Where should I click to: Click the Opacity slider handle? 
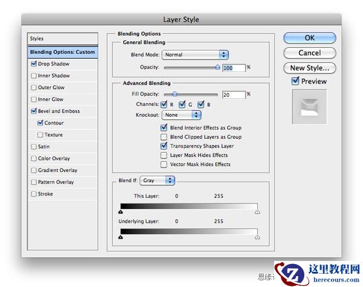coord(218,67)
